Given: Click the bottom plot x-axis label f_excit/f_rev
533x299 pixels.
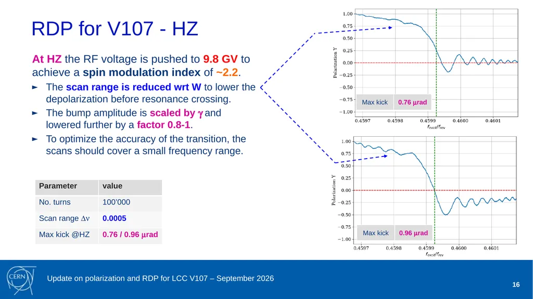Looking at the screenshot, I should (435, 254).
